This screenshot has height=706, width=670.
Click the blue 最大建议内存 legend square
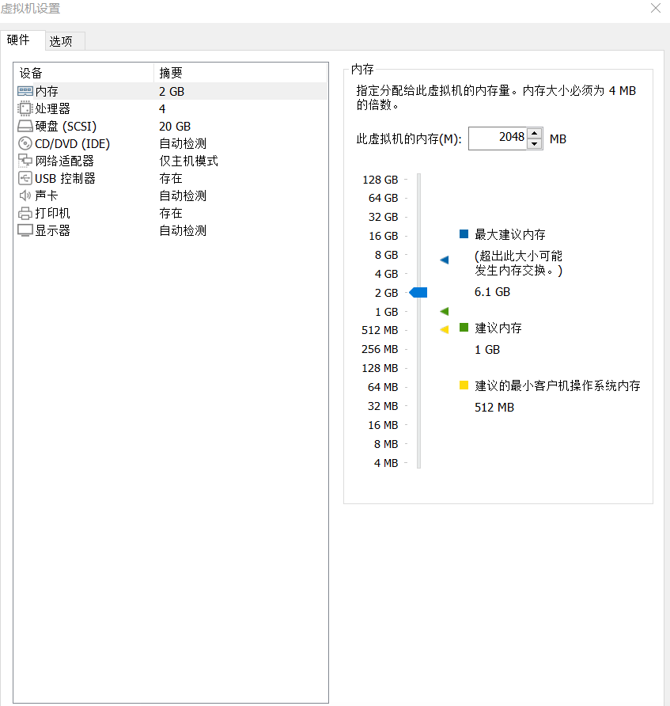pos(464,233)
